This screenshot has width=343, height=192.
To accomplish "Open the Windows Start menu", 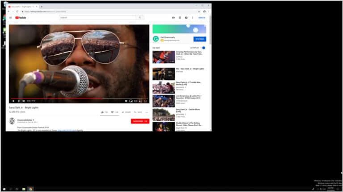I will tap(4, 189).
